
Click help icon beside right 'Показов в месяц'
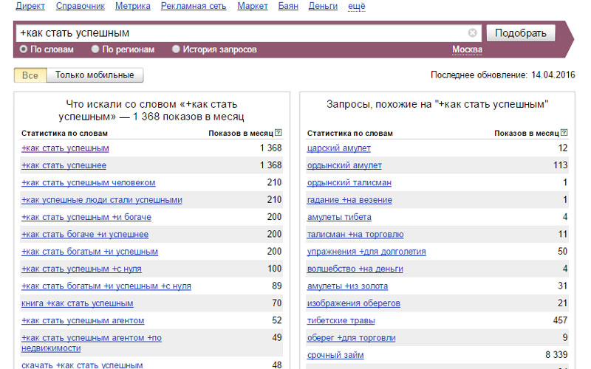(564, 133)
